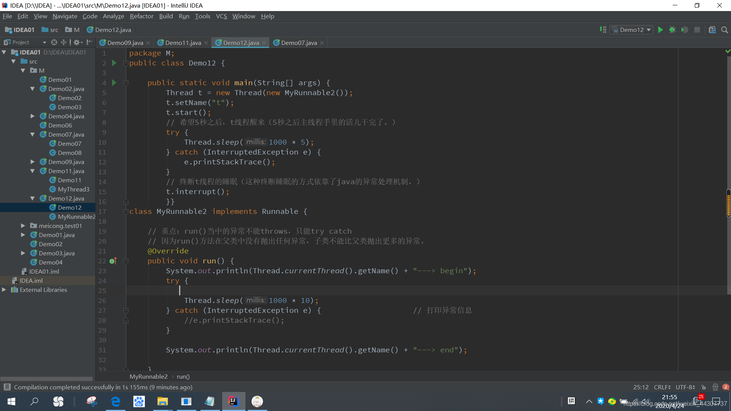Viewport: 731px width, 411px height.
Task: Start debugging with the bug icon
Action: pyautogui.click(x=672, y=30)
